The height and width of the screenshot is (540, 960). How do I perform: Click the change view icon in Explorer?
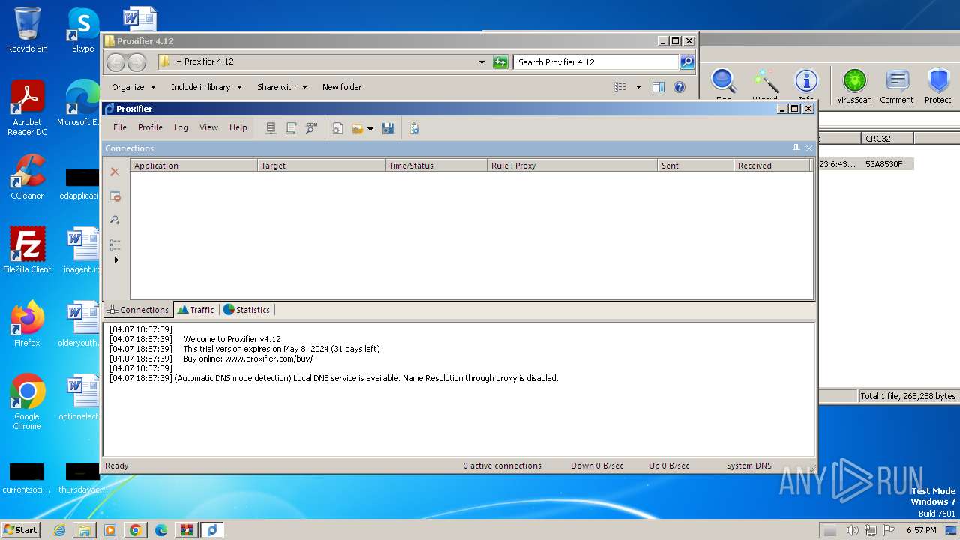[619, 87]
